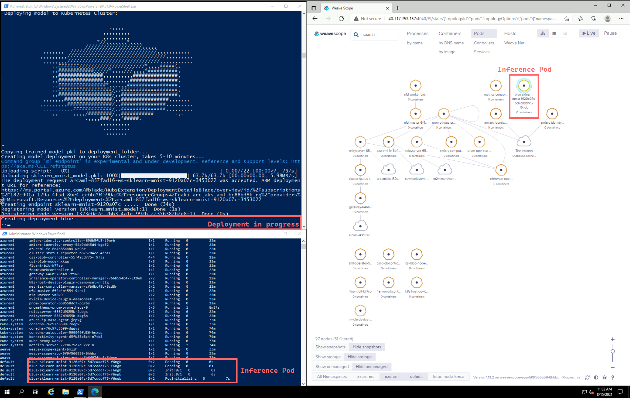Select the nfd-worker-vm pod node
Screen dimensions: 630x398
click(415, 85)
